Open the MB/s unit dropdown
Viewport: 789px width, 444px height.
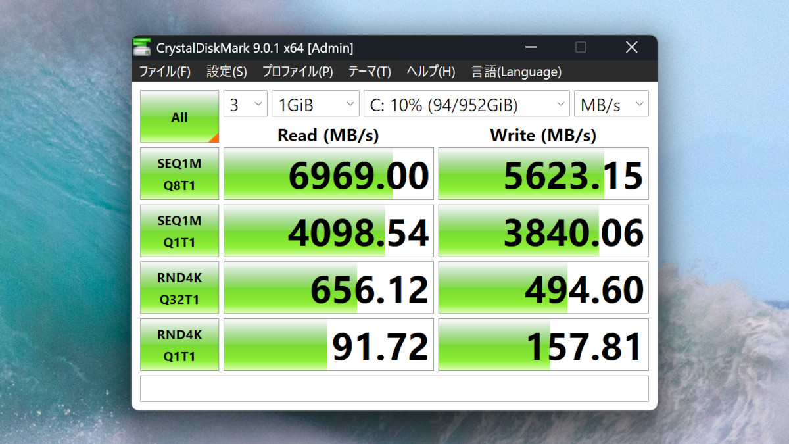coord(611,103)
